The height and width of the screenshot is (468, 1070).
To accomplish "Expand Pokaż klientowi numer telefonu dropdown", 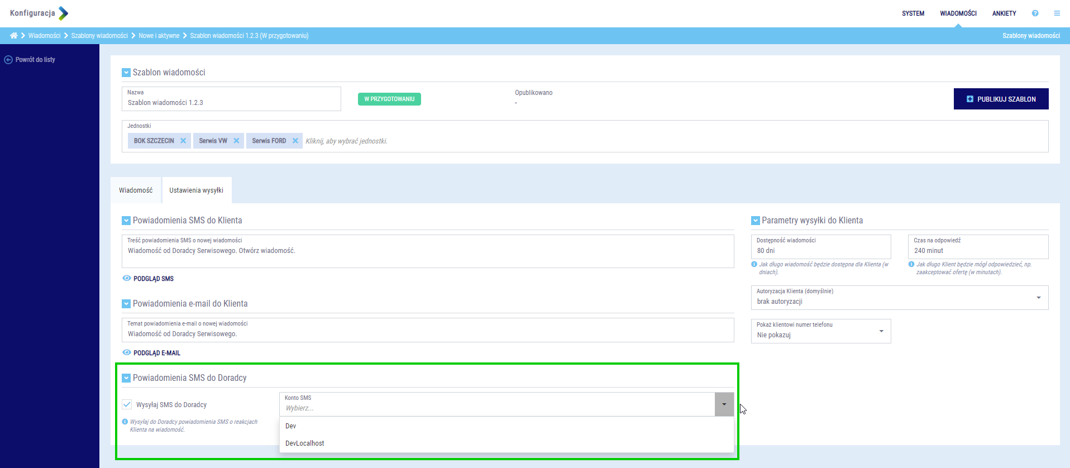I will click(881, 331).
